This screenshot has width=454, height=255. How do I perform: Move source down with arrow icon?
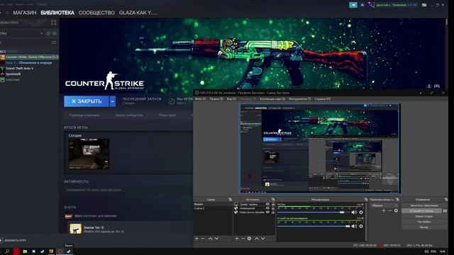coord(262,239)
